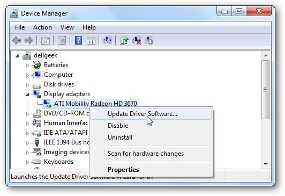Expand the DVD/CD-ROM node arrow
285x196 pixels.
(27, 114)
